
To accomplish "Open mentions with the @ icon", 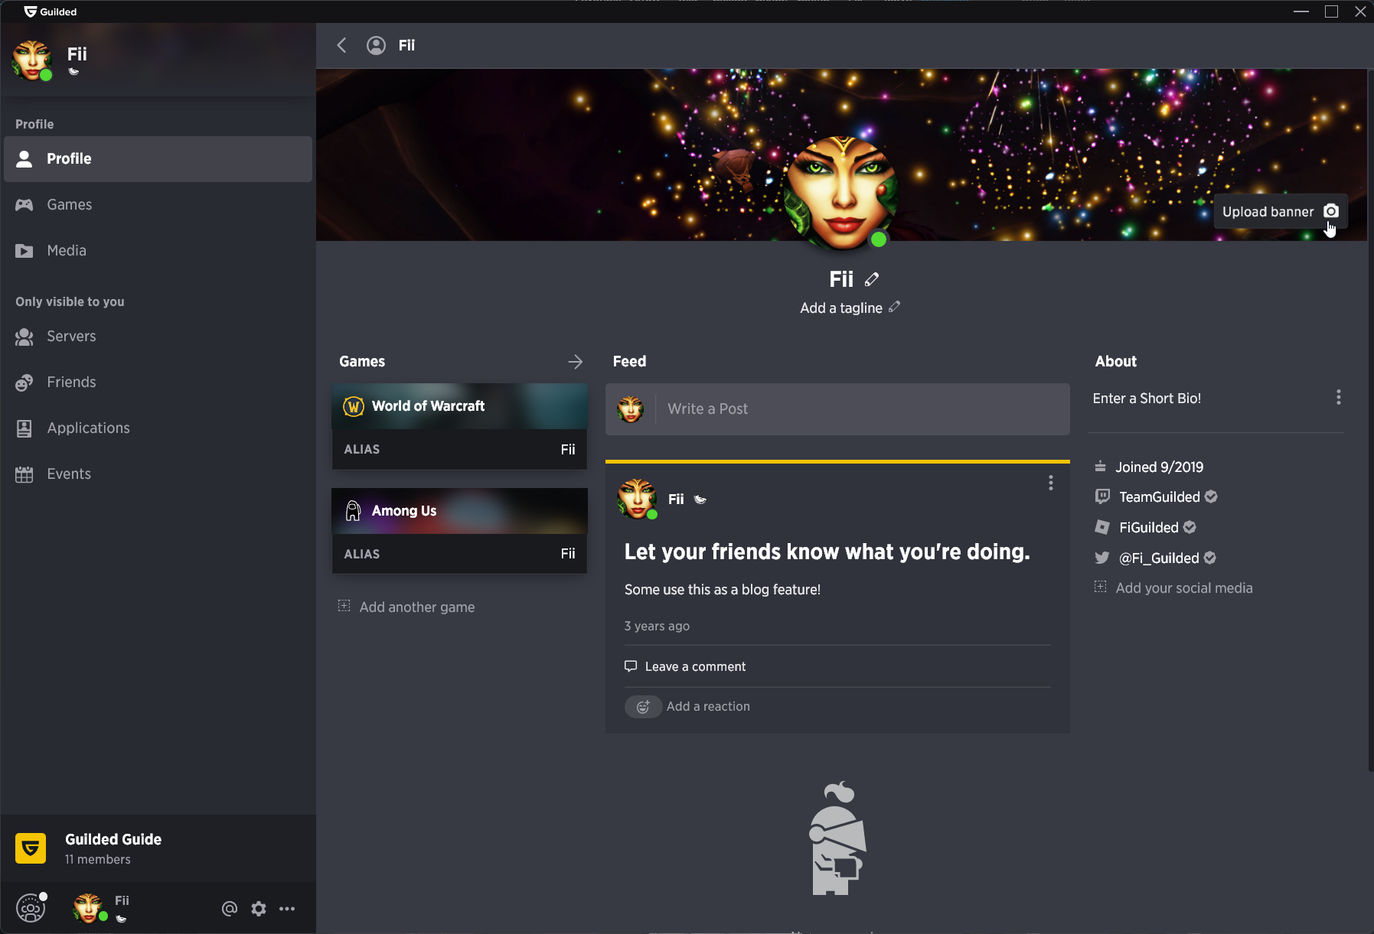I will pyautogui.click(x=230, y=909).
